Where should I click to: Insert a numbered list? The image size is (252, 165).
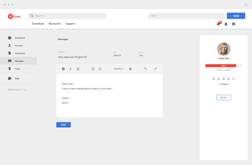(x=100, y=69)
